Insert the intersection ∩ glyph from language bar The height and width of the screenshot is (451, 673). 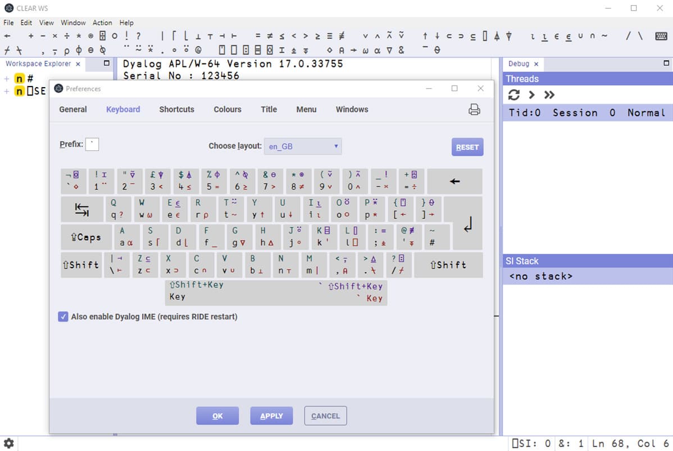[x=592, y=36]
